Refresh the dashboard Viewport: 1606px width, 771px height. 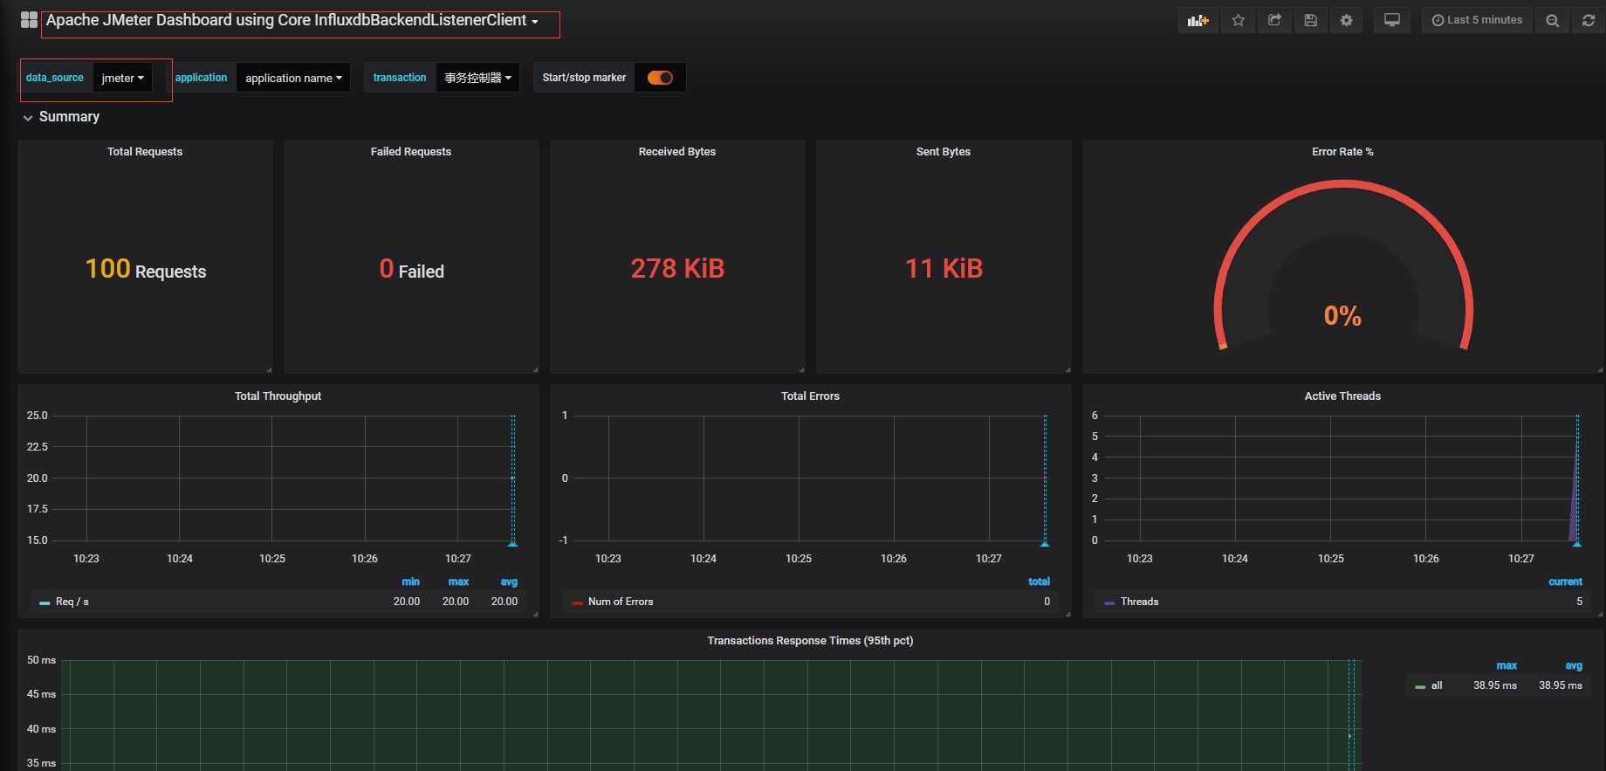coord(1589,20)
